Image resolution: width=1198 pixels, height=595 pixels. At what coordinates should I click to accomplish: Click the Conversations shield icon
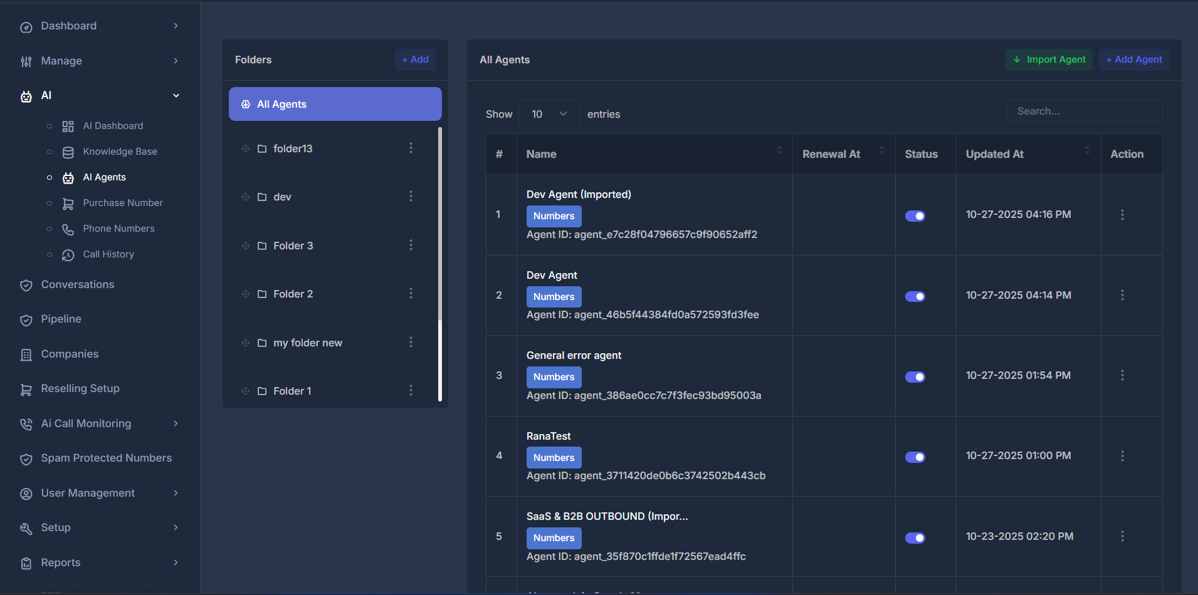(26, 286)
